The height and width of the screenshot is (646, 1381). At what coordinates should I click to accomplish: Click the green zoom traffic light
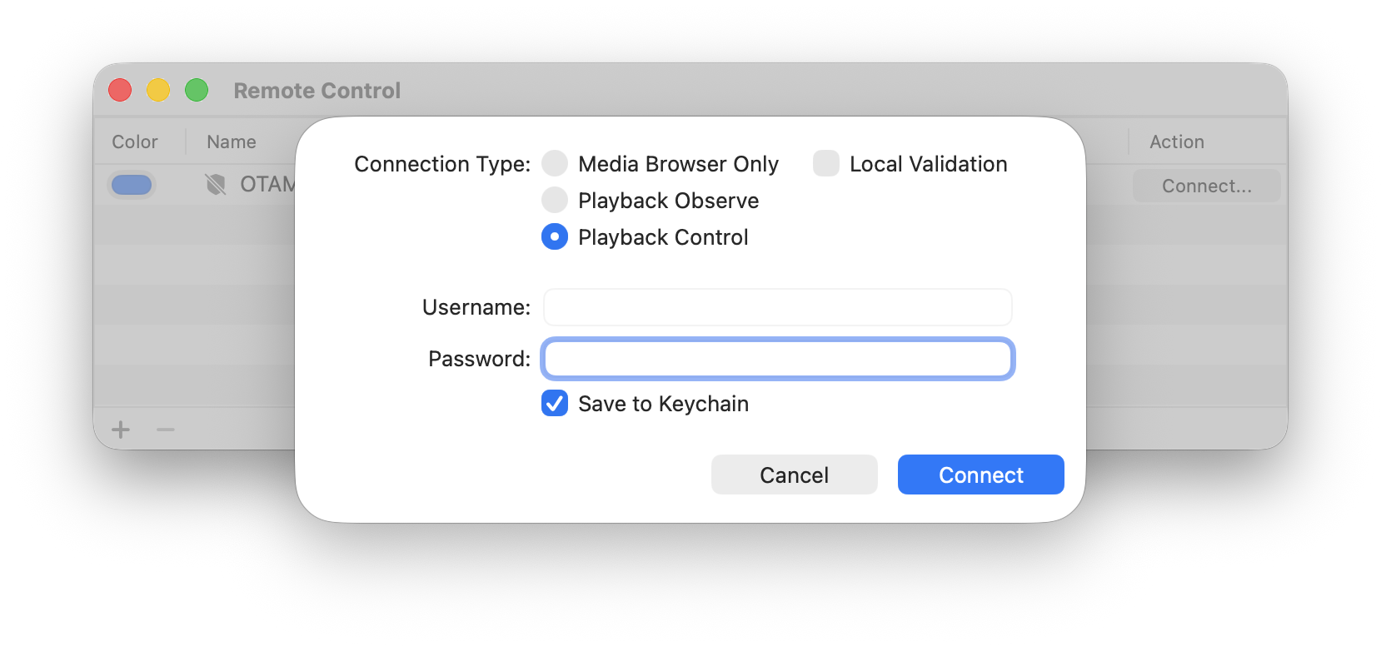(x=197, y=89)
